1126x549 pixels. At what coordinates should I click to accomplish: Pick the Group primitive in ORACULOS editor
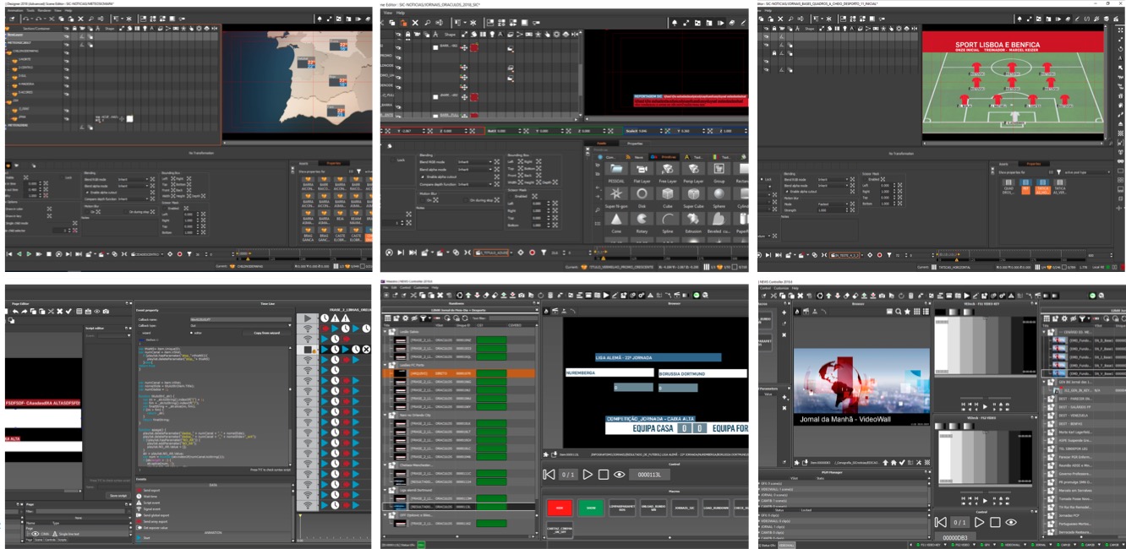click(x=719, y=169)
